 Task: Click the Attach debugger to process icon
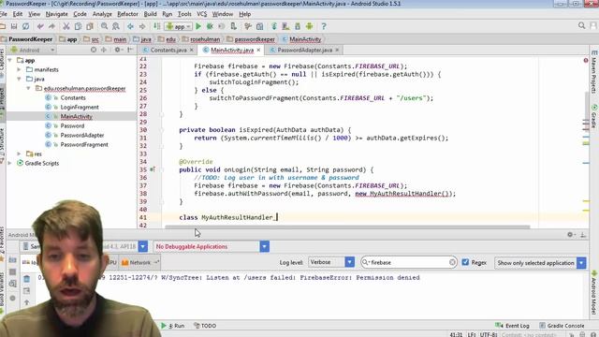coord(233,26)
